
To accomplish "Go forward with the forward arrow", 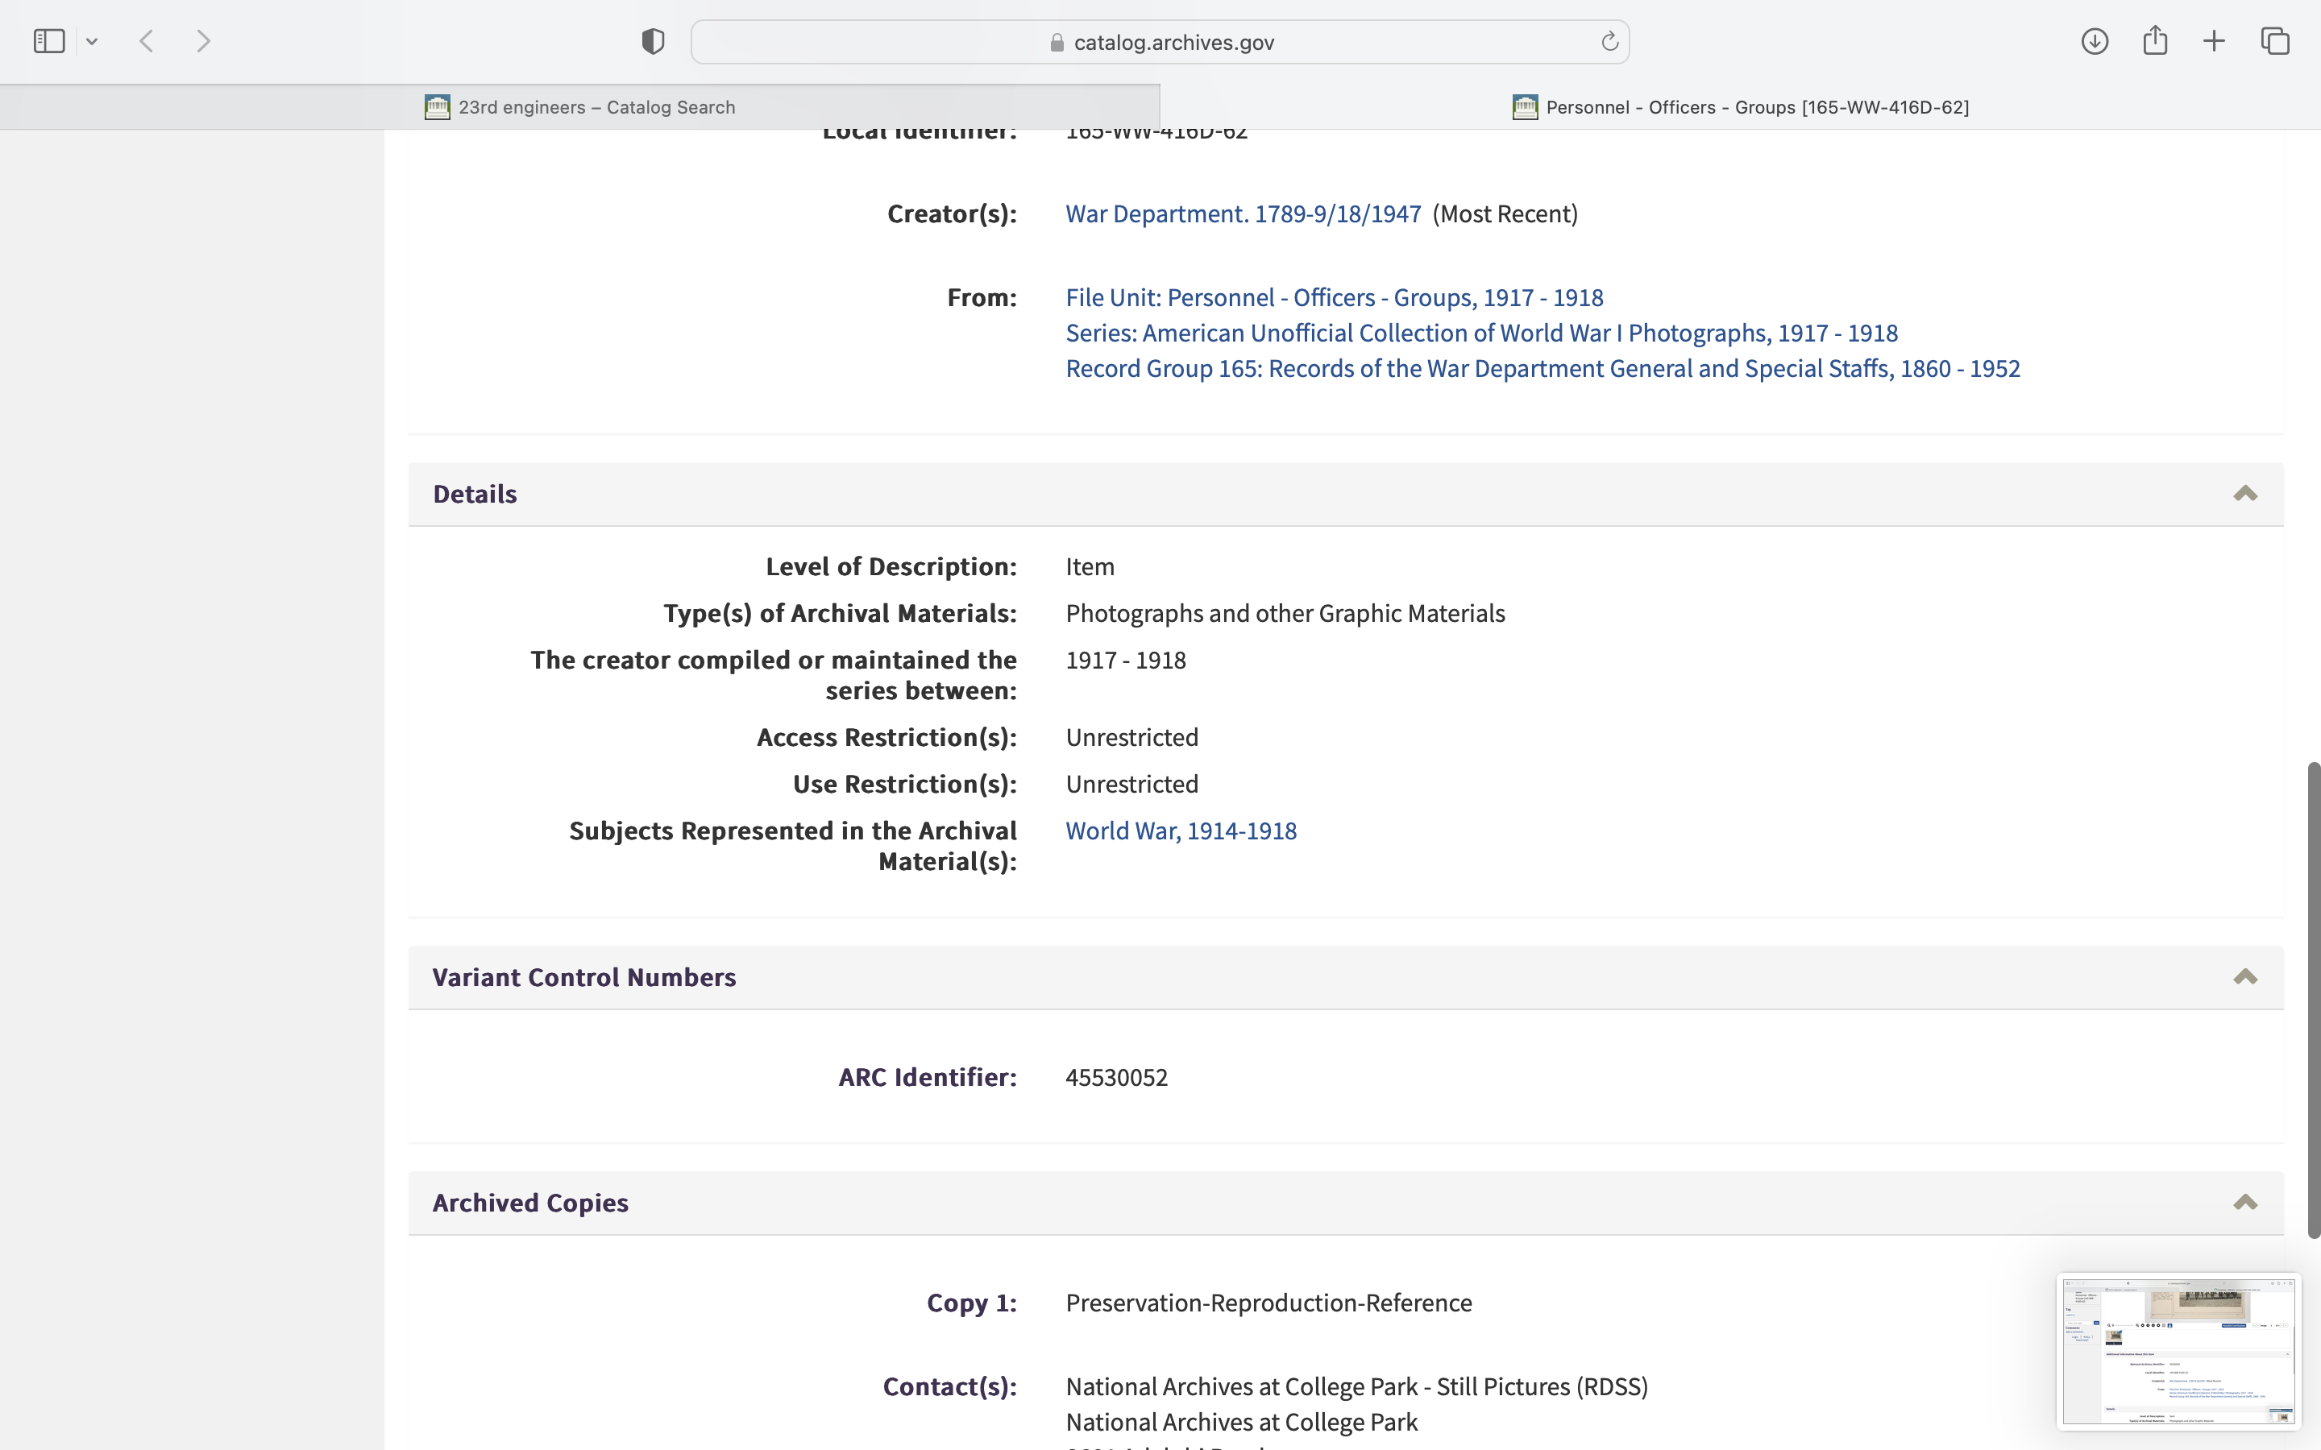I will click(x=203, y=41).
